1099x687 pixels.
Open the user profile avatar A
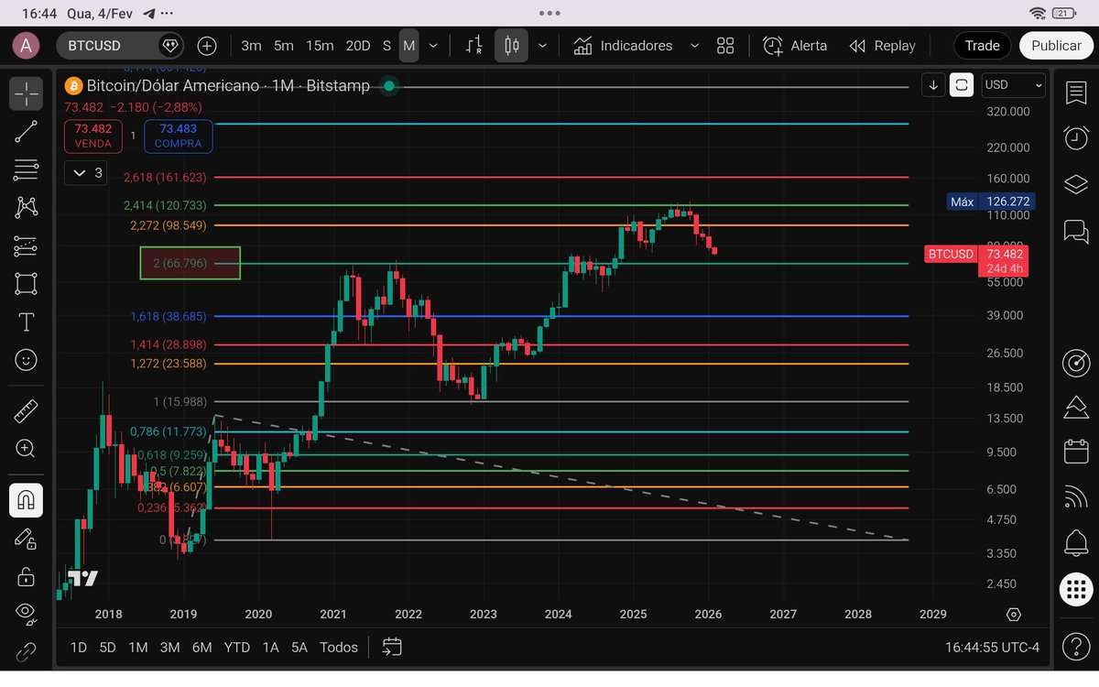[26, 45]
